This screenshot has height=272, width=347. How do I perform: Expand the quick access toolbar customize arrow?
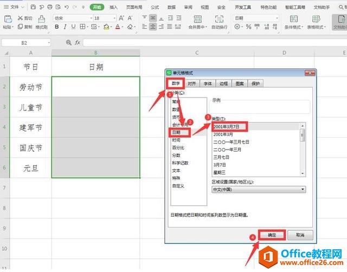(x=83, y=7)
